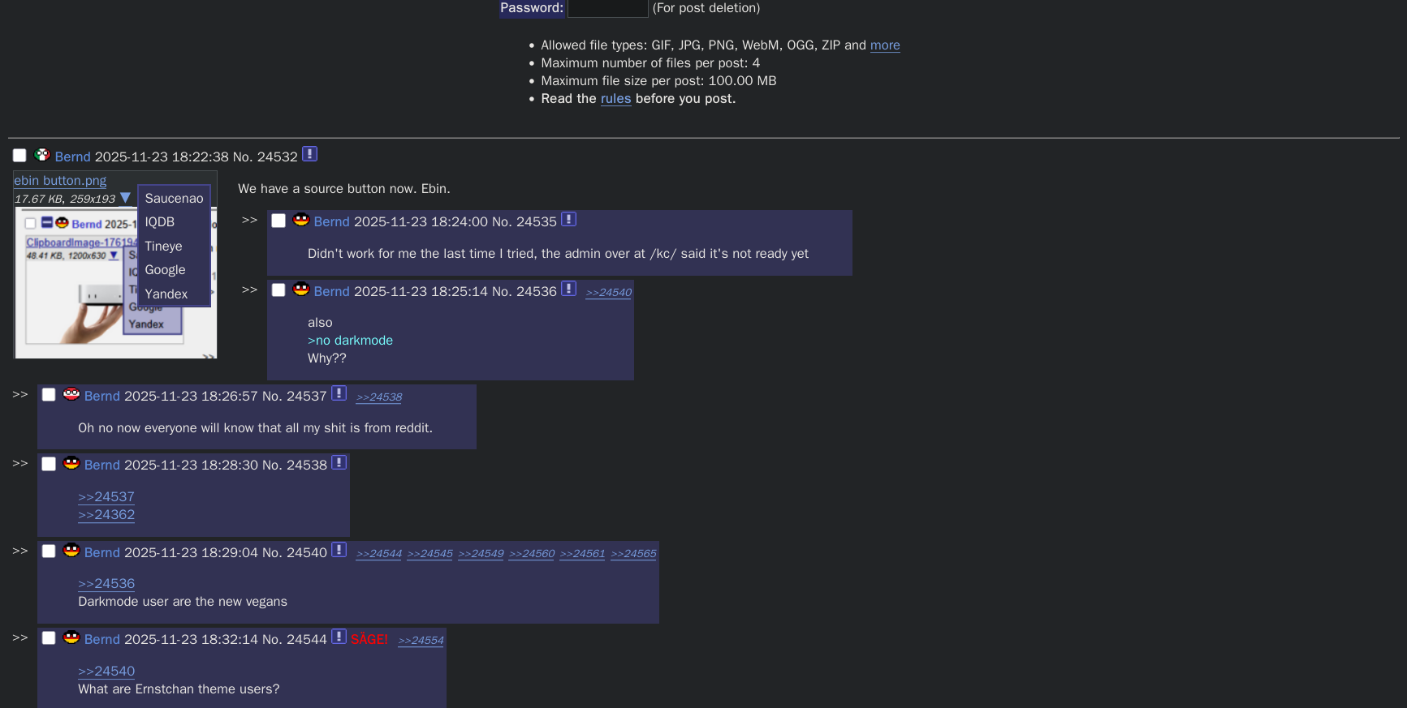The width and height of the screenshot is (1407, 708).
Task: Select checkbox of post No. 24535
Action: tap(278, 221)
